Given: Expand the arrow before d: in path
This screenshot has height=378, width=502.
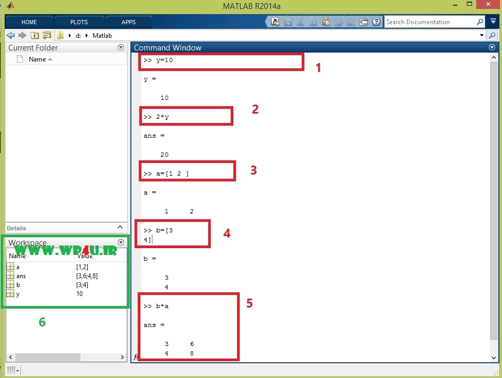Looking at the screenshot, I should 69,36.
